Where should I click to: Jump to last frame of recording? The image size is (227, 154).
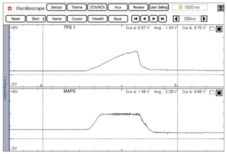pyautogui.click(x=162, y=19)
